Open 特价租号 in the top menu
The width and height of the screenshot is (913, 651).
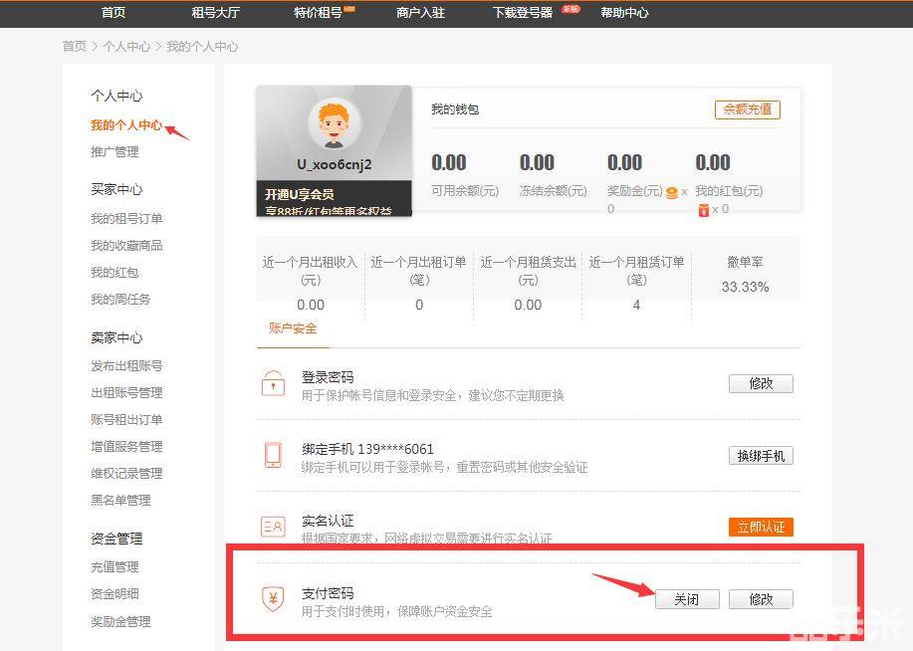[x=318, y=13]
